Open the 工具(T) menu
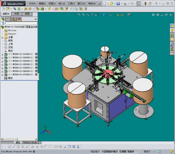The width and height of the screenshot is (175, 154). (71, 4)
